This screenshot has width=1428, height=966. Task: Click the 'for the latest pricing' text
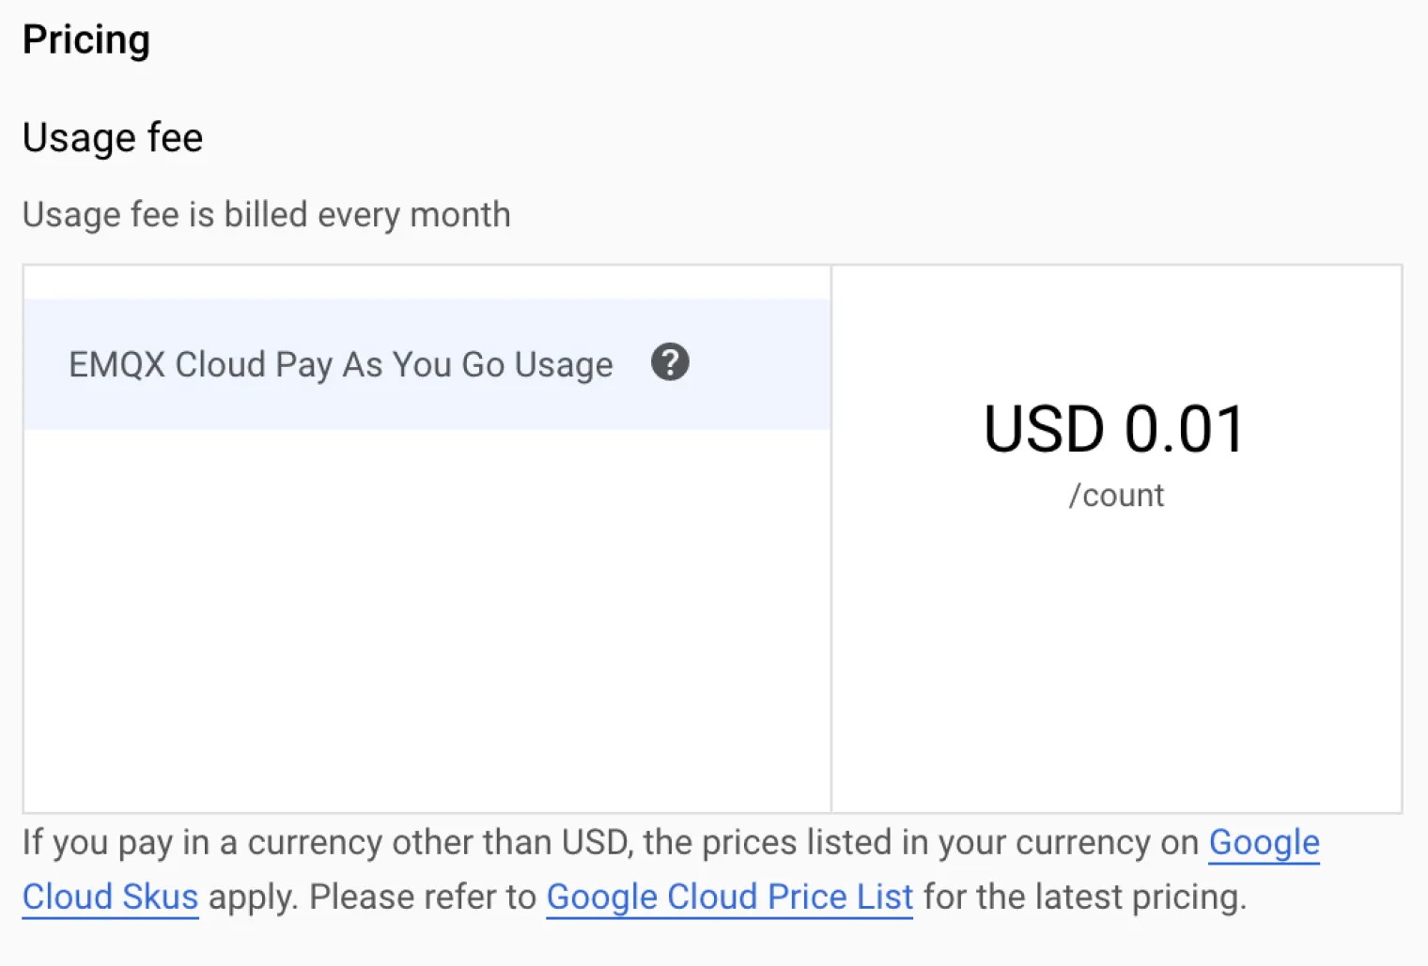1084,897
